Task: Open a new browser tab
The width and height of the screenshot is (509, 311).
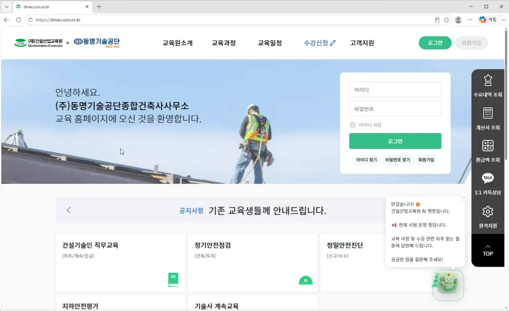Action: [x=99, y=6]
